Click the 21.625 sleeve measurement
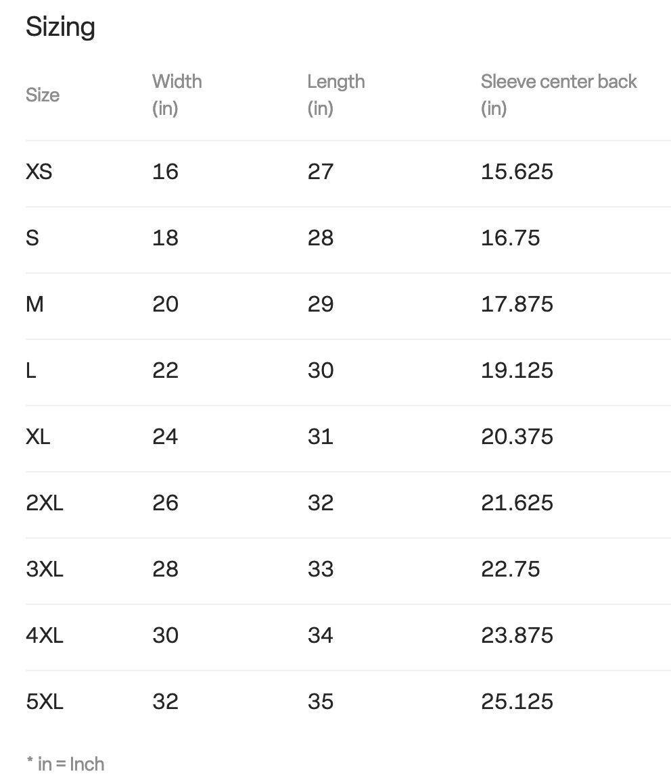Screen dimensions: 671x780 coord(517,503)
